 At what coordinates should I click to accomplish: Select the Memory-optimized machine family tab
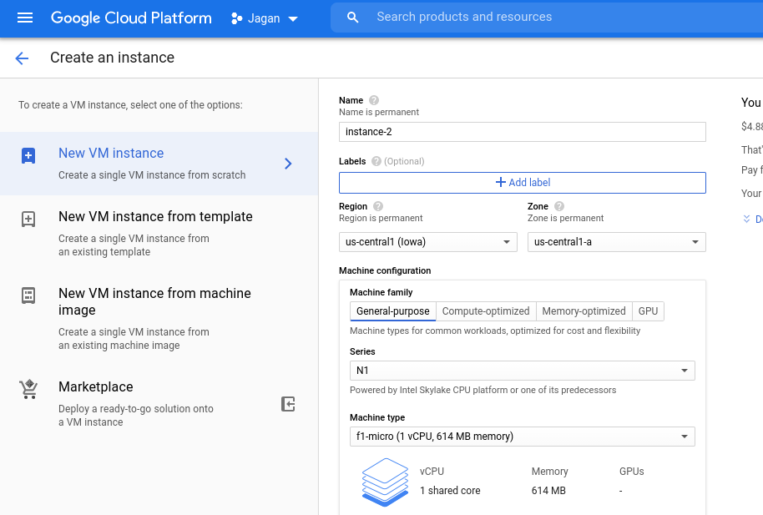coord(584,311)
